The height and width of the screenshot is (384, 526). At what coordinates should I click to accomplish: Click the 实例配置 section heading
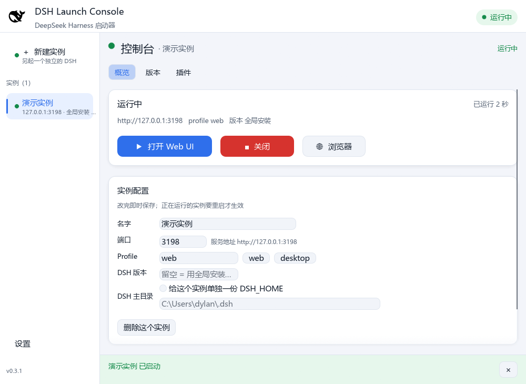click(x=133, y=191)
